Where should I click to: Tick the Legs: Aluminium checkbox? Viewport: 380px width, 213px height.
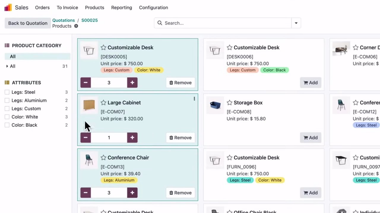7,101
